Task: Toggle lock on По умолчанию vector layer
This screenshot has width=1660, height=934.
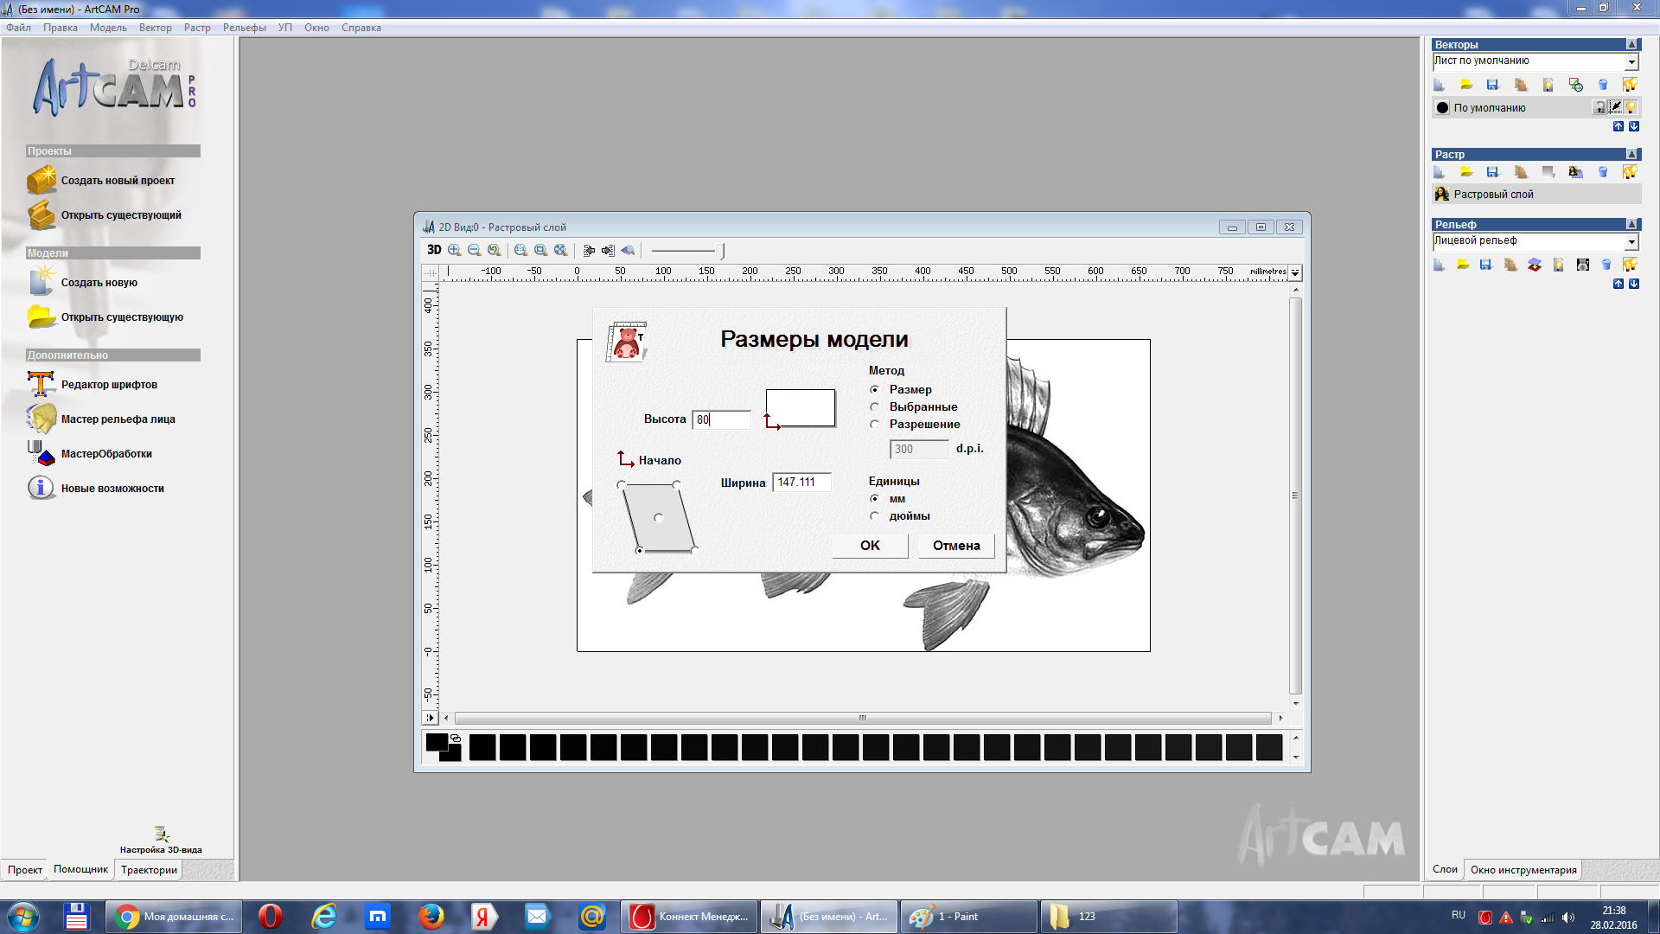Action: point(1599,107)
